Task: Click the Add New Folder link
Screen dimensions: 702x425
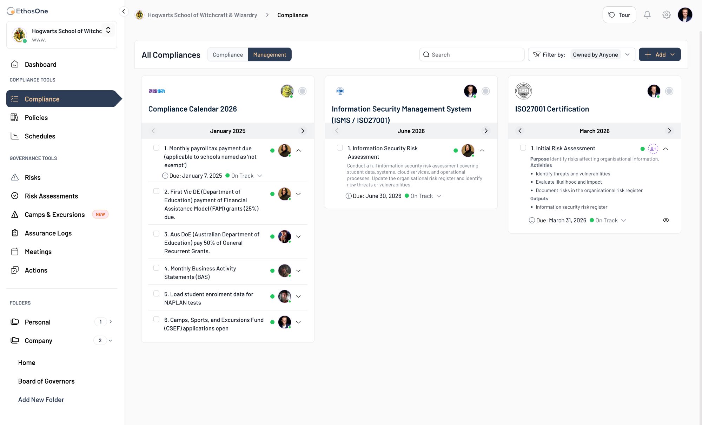Action: click(x=41, y=400)
